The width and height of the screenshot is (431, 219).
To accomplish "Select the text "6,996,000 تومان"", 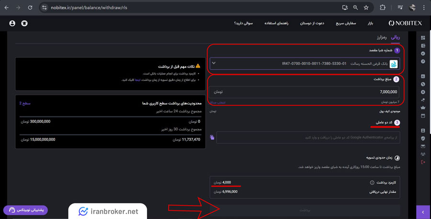I will (226, 192).
